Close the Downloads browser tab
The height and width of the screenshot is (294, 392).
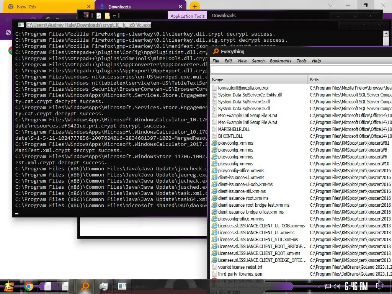(x=180, y=7)
